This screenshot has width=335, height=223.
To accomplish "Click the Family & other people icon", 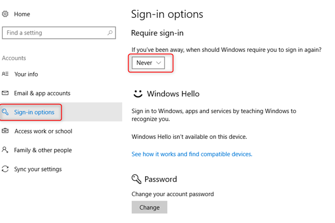I will 6,150.
